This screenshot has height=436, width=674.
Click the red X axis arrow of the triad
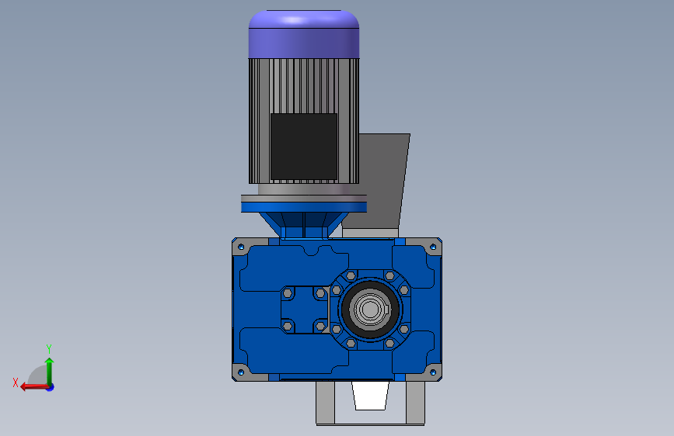pos(34,387)
